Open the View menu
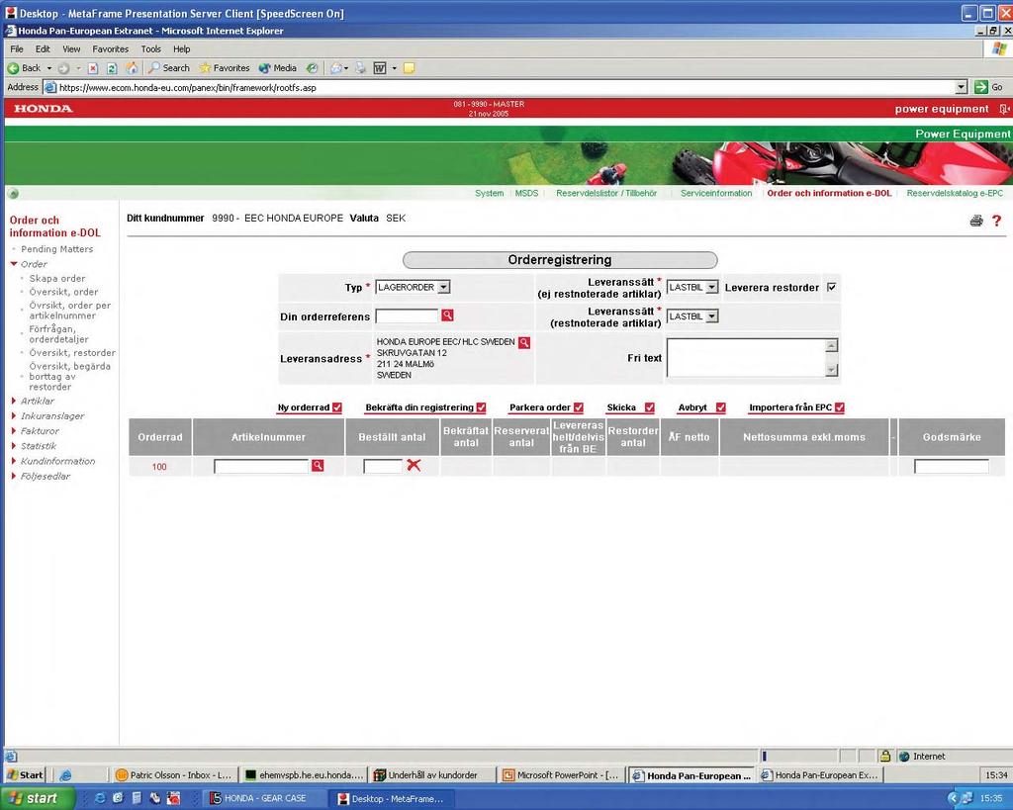 pyautogui.click(x=71, y=49)
